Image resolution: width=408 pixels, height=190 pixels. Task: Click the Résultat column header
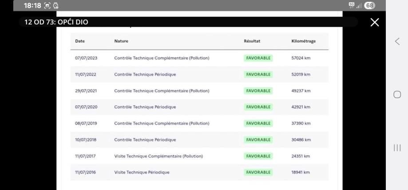pyautogui.click(x=252, y=41)
